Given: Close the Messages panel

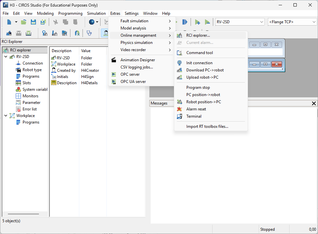Looking at the screenshot, I should (314, 103).
